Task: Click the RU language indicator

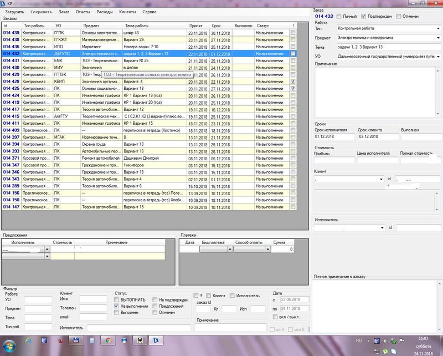Action: pyautogui.click(x=359, y=340)
